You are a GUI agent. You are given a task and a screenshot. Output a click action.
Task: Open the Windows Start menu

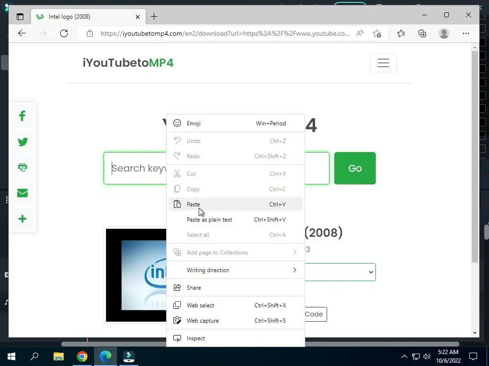11,356
